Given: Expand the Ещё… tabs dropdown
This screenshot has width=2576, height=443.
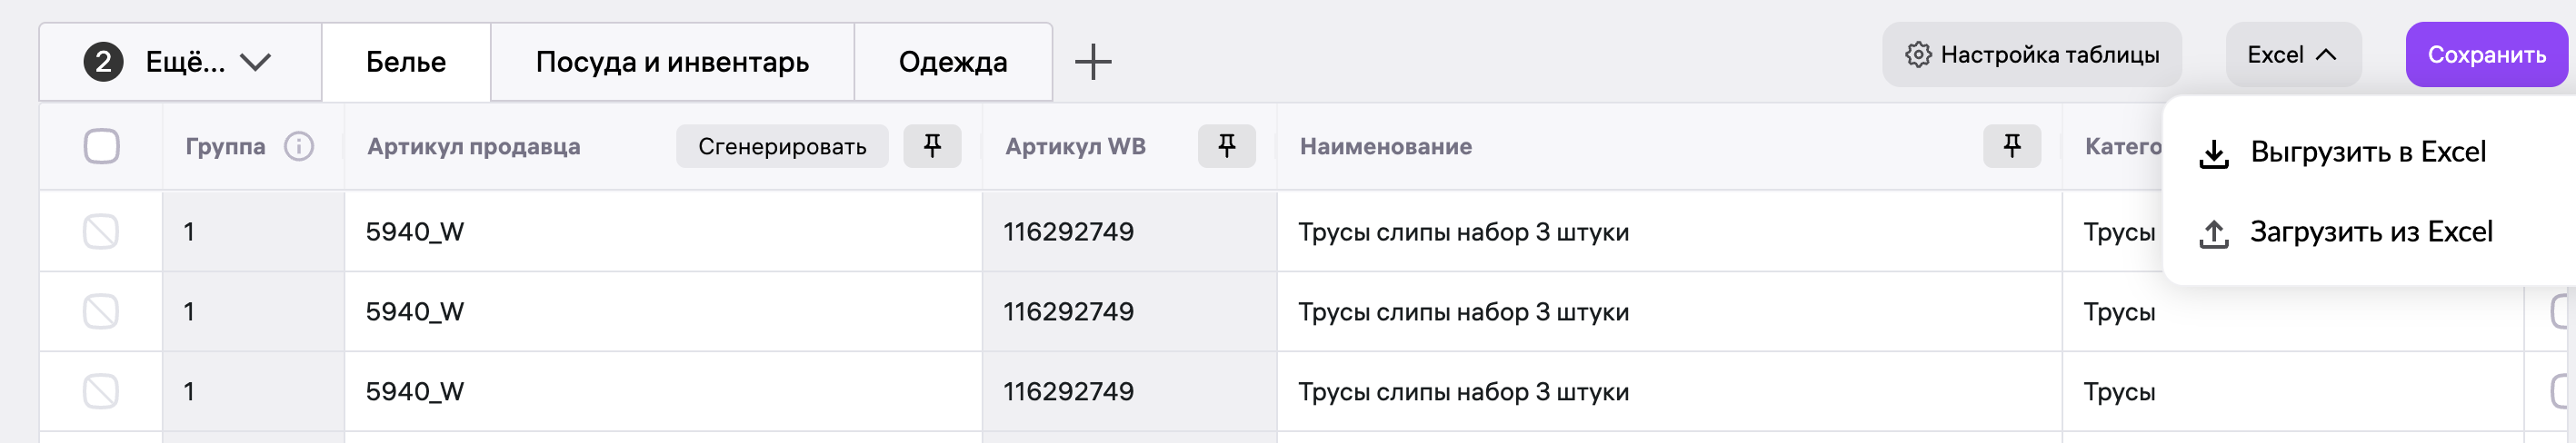Looking at the screenshot, I should (x=180, y=62).
